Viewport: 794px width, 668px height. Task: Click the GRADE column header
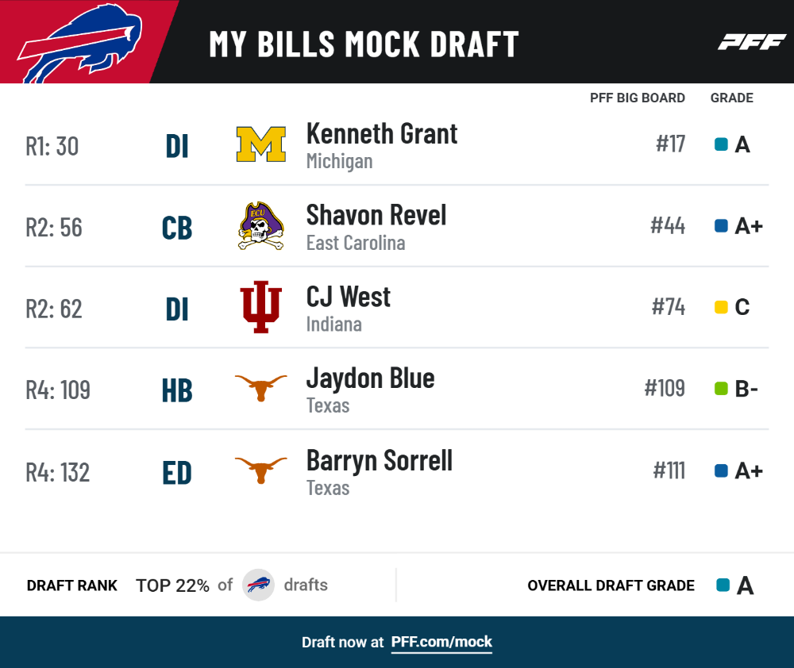(x=732, y=98)
